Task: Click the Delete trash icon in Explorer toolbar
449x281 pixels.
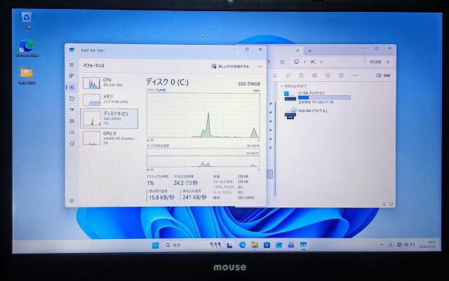Action: coord(341,76)
